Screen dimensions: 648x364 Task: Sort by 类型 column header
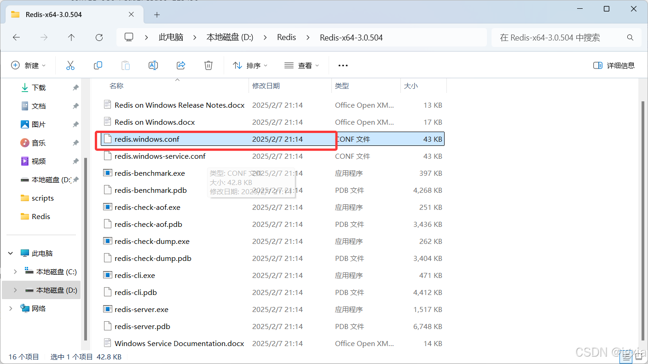(x=342, y=86)
